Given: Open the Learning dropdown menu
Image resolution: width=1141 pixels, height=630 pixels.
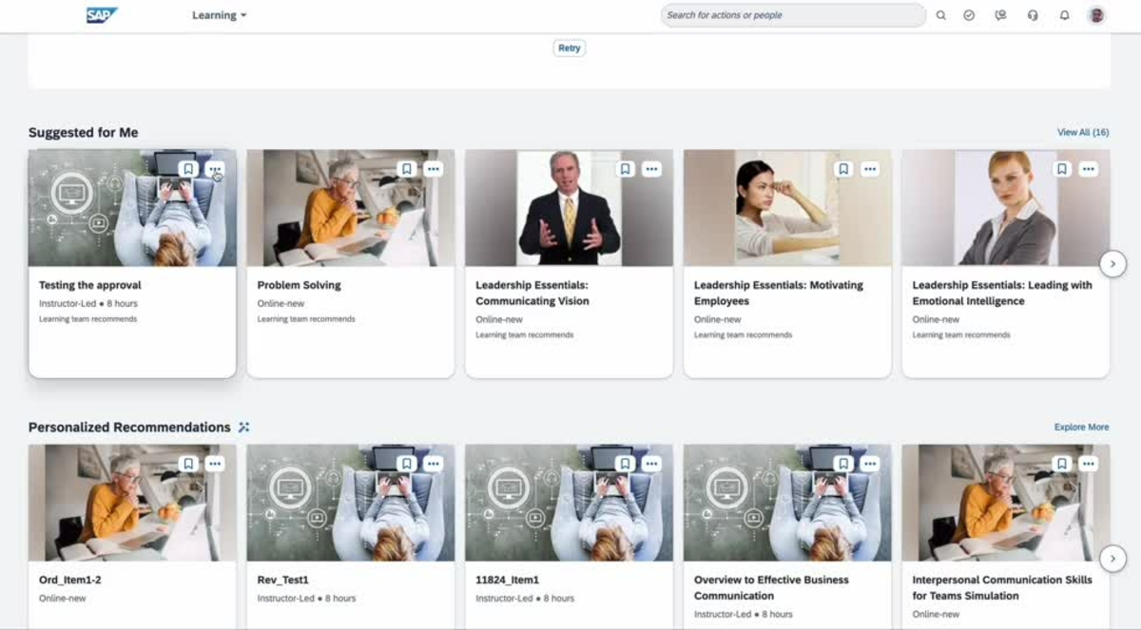Looking at the screenshot, I should [218, 15].
